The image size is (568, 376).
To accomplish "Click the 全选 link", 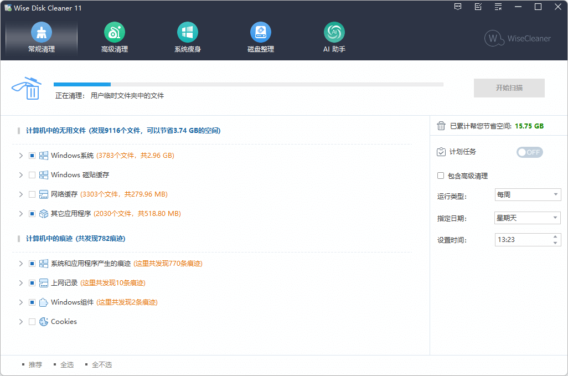I will (66, 364).
